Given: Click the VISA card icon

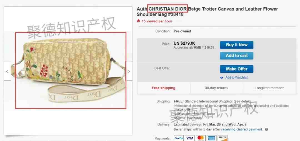Looking at the screenshot, I should pyautogui.click(x=190, y=138).
